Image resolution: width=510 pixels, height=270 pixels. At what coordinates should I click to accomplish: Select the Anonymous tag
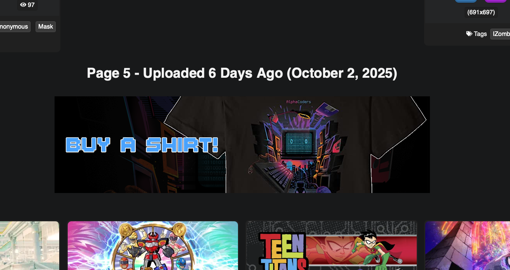(14, 27)
